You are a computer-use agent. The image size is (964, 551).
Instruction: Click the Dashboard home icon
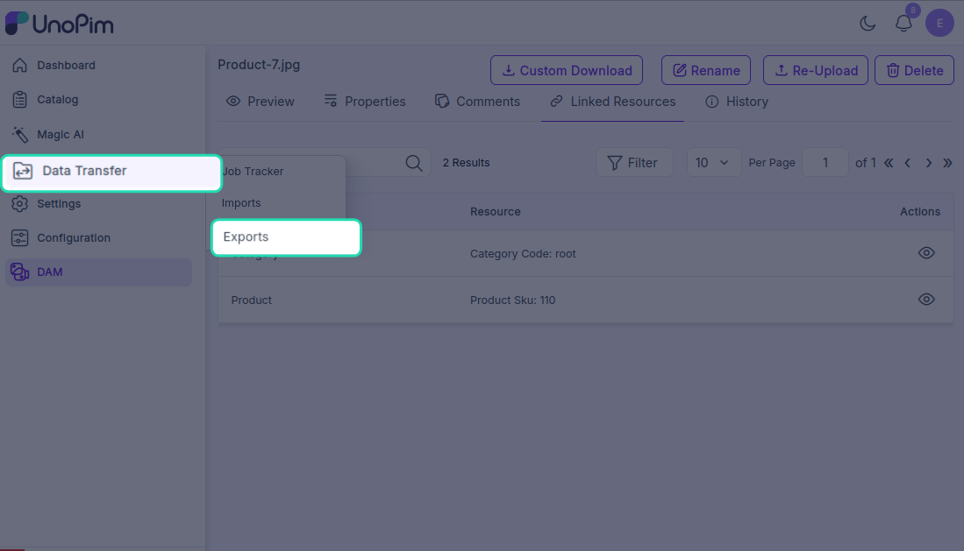pyautogui.click(x=19, y=65)
